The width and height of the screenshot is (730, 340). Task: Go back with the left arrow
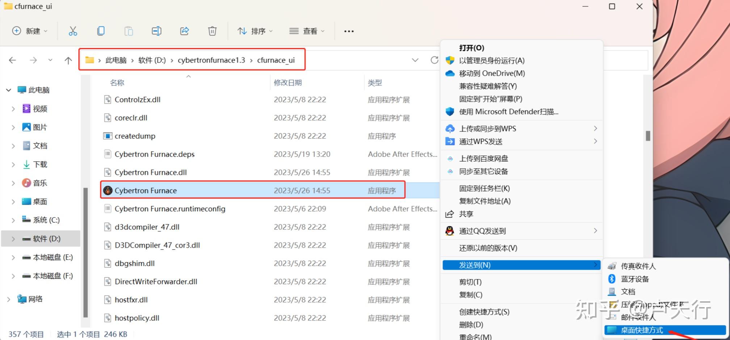pos(13,60)
